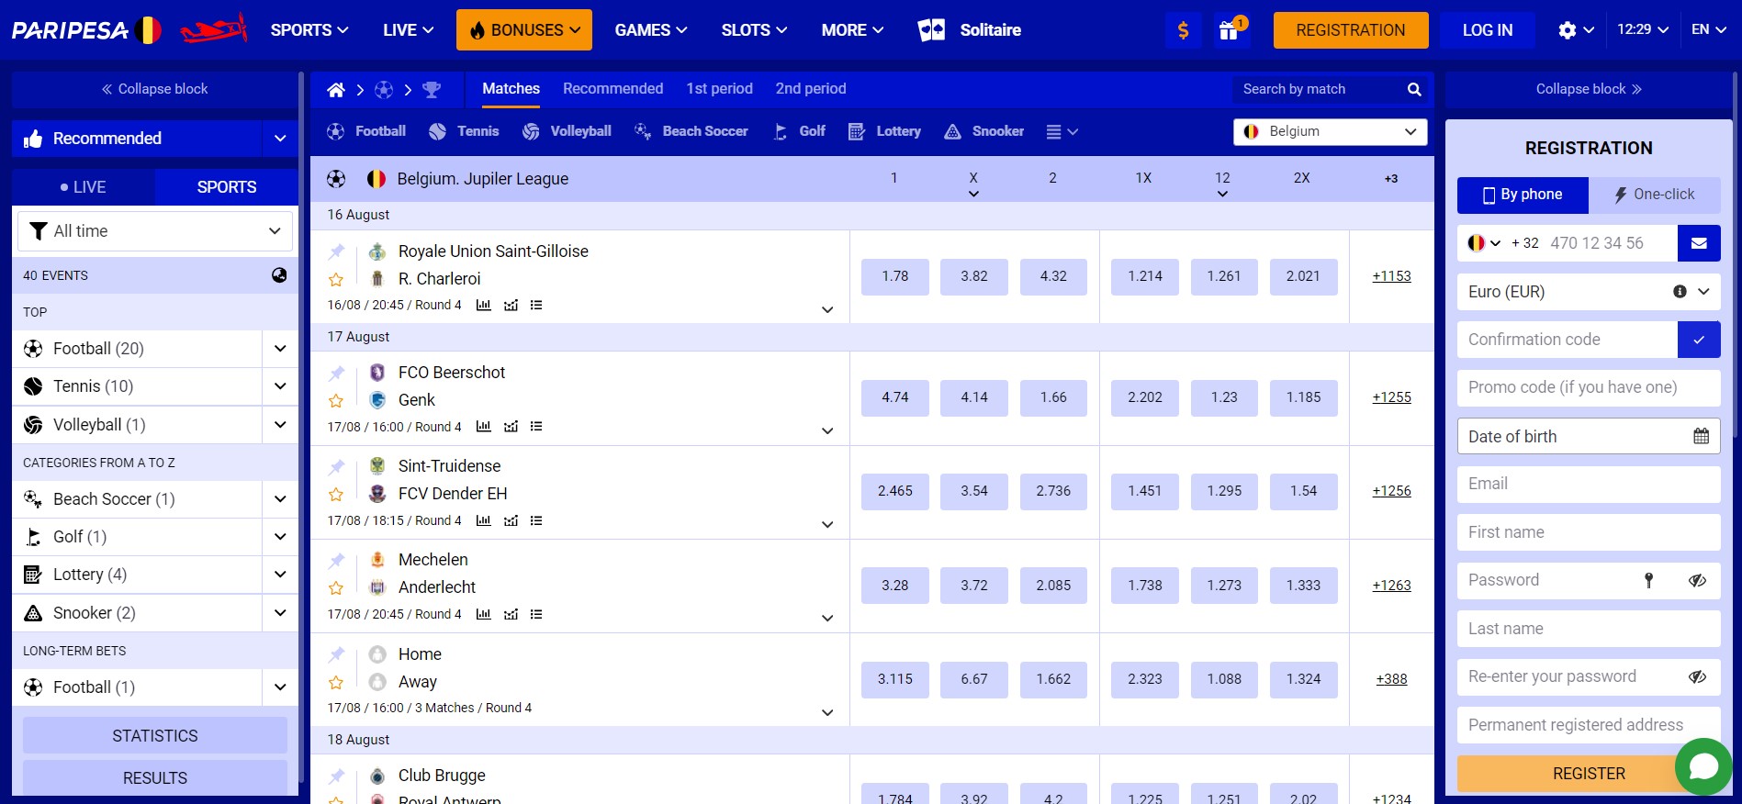This screenshot has height=804, width=1742.
Task: Open the SPORTS top menu
Action: (309, 30)
